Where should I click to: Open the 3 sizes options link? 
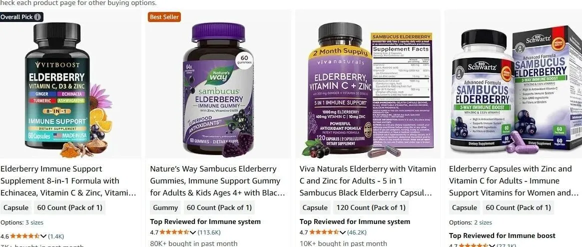(x=34, y=222)
